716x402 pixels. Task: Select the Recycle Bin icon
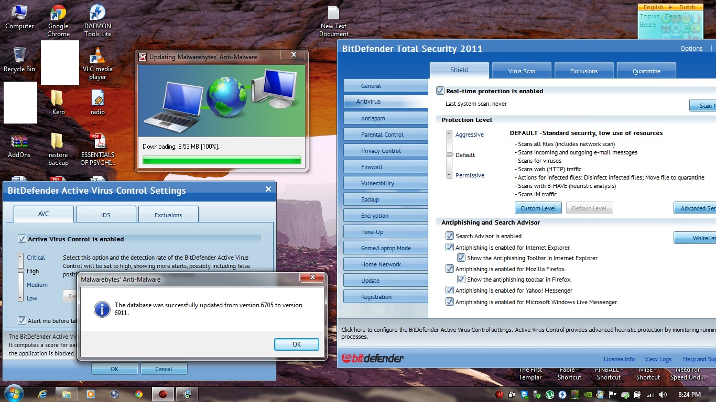click(x=19, y=59)
